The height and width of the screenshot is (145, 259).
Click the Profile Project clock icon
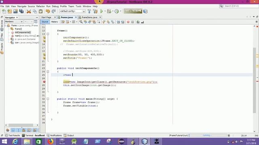point(117,11)
